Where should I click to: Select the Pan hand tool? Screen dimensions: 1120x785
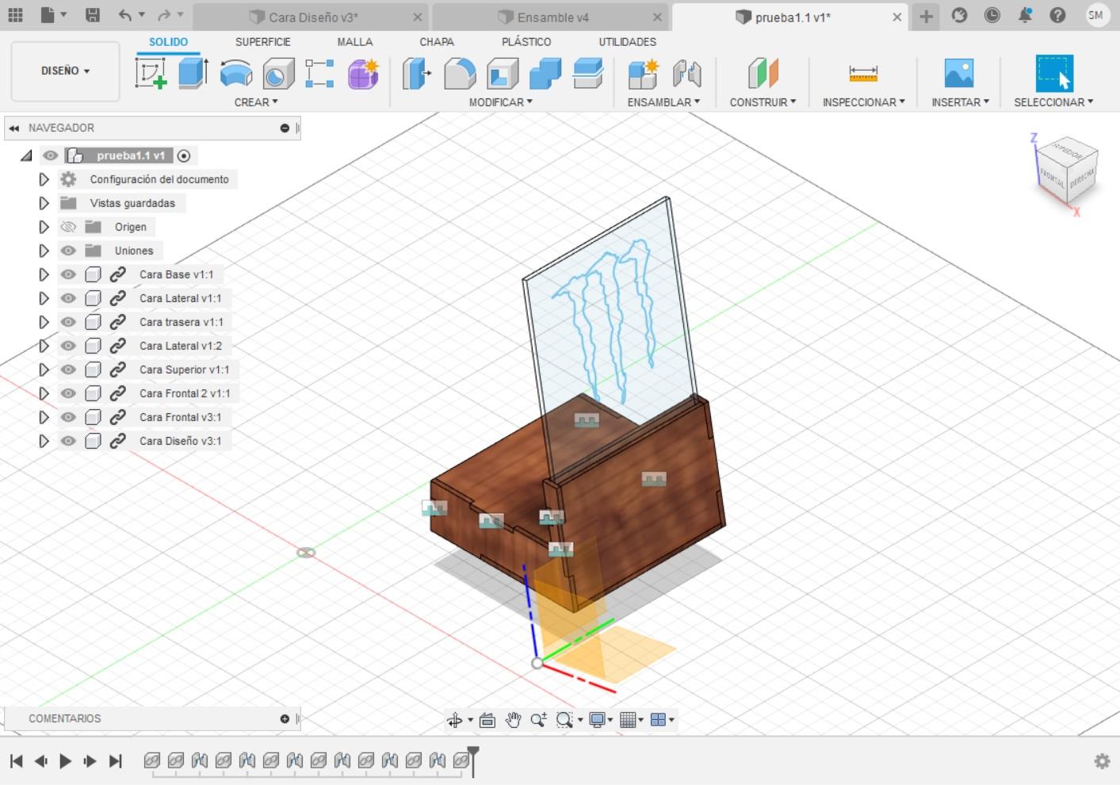pos(513,720)
